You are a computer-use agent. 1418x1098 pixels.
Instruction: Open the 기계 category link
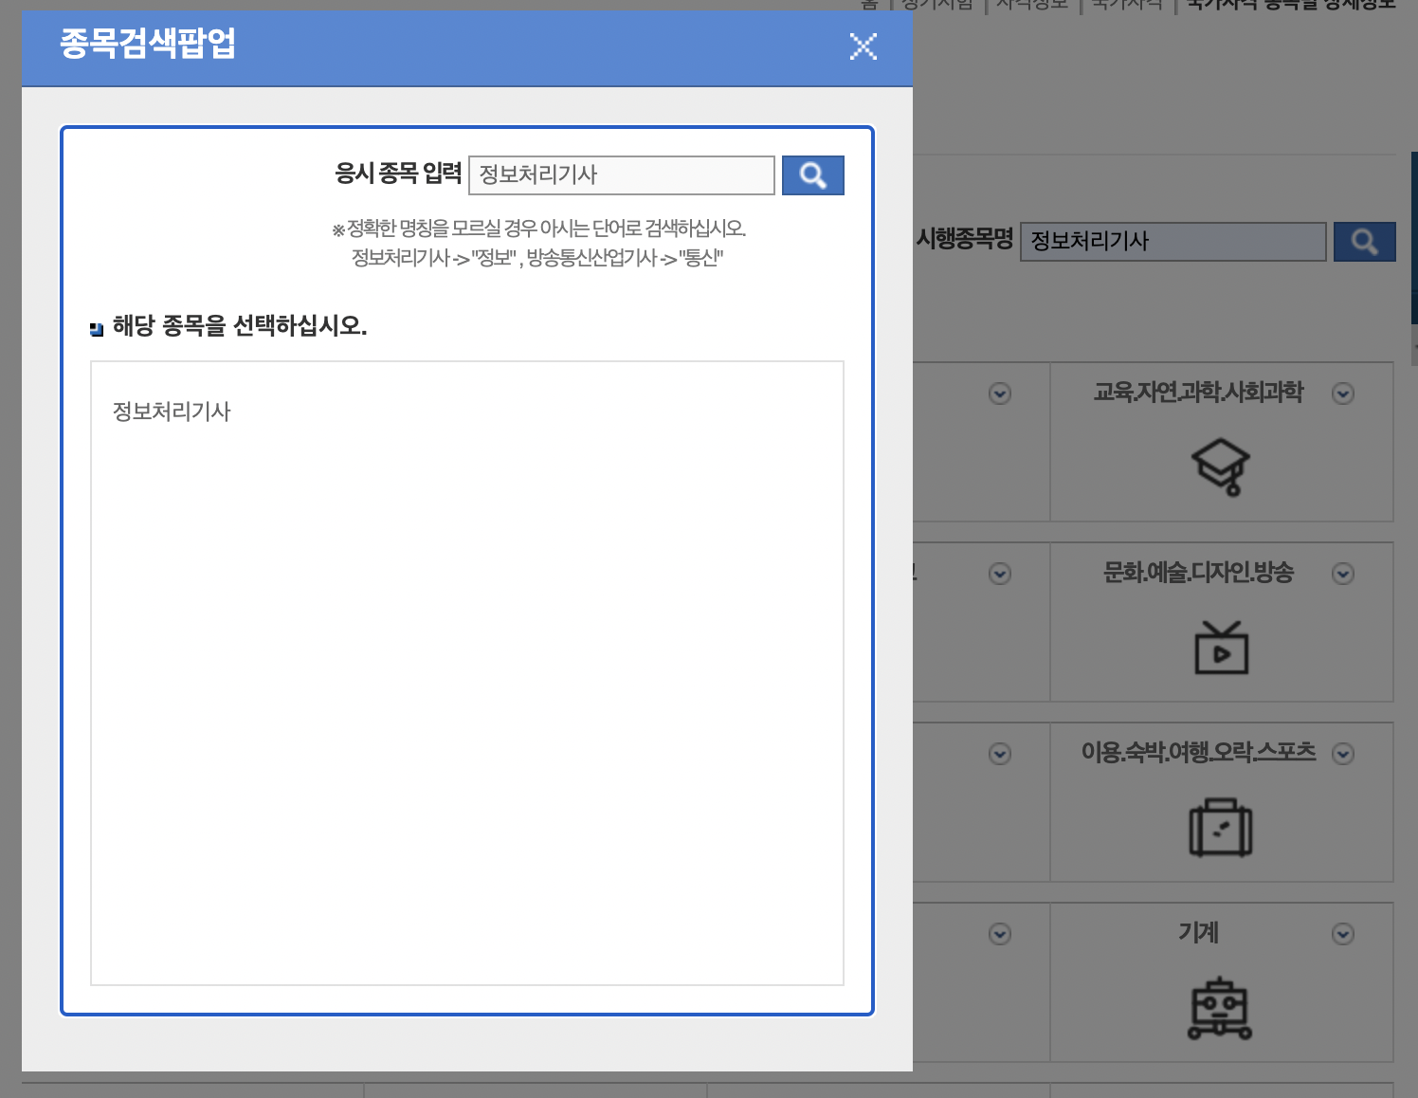pyautogui.click(x=1198, y=933)
